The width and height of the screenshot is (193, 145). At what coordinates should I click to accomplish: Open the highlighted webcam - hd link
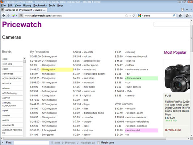[133, 130]
